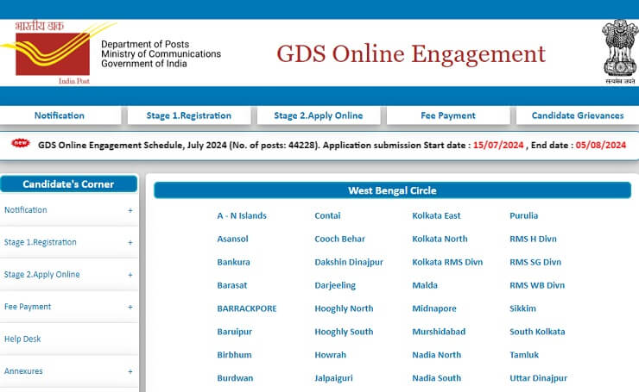The width and height of the screenshot is (639, 392).
Task: Open the Bankura division link
Action: 233,262
